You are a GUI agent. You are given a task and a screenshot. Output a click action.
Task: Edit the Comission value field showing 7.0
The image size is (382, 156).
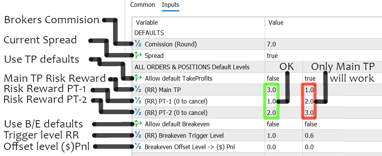coord(272,44)
